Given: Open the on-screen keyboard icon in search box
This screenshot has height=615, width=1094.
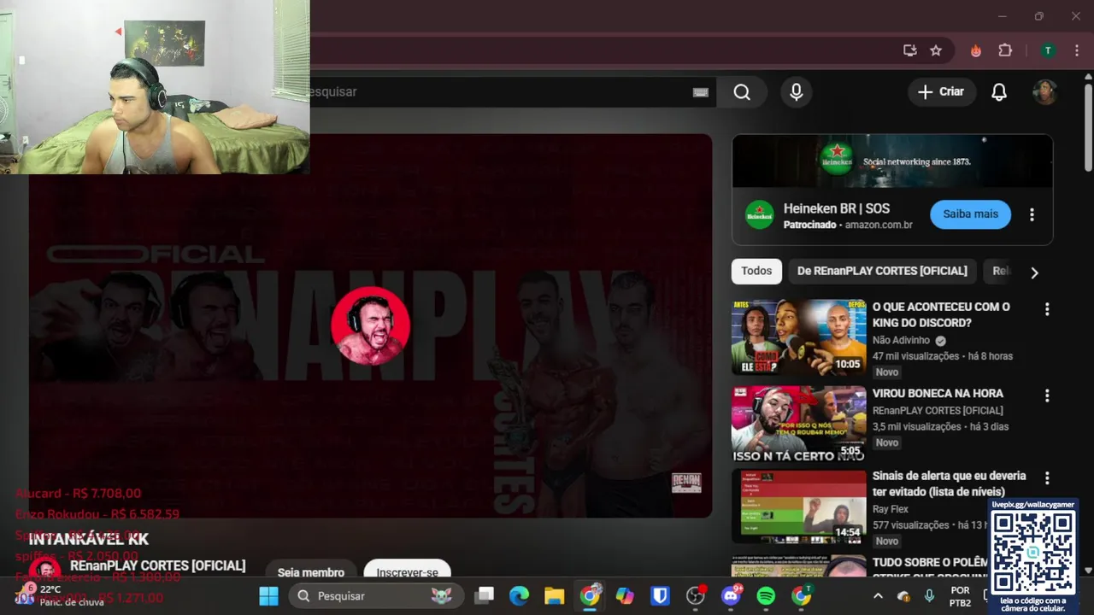Looking at the screenshot, I should click(701, 92).
